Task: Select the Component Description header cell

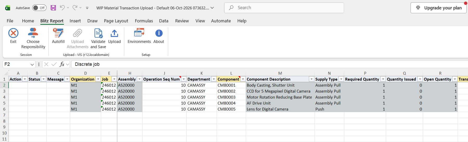Action: click(x=280, y=79)
